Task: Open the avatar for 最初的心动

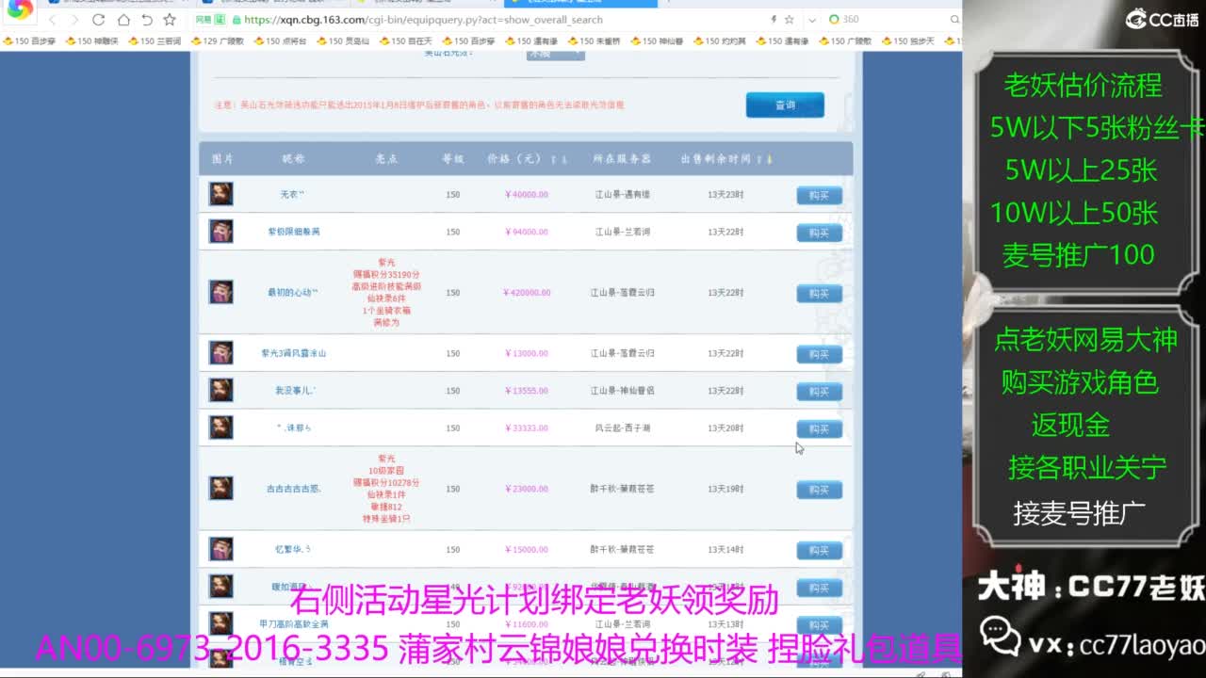Action: pos(221,292)
